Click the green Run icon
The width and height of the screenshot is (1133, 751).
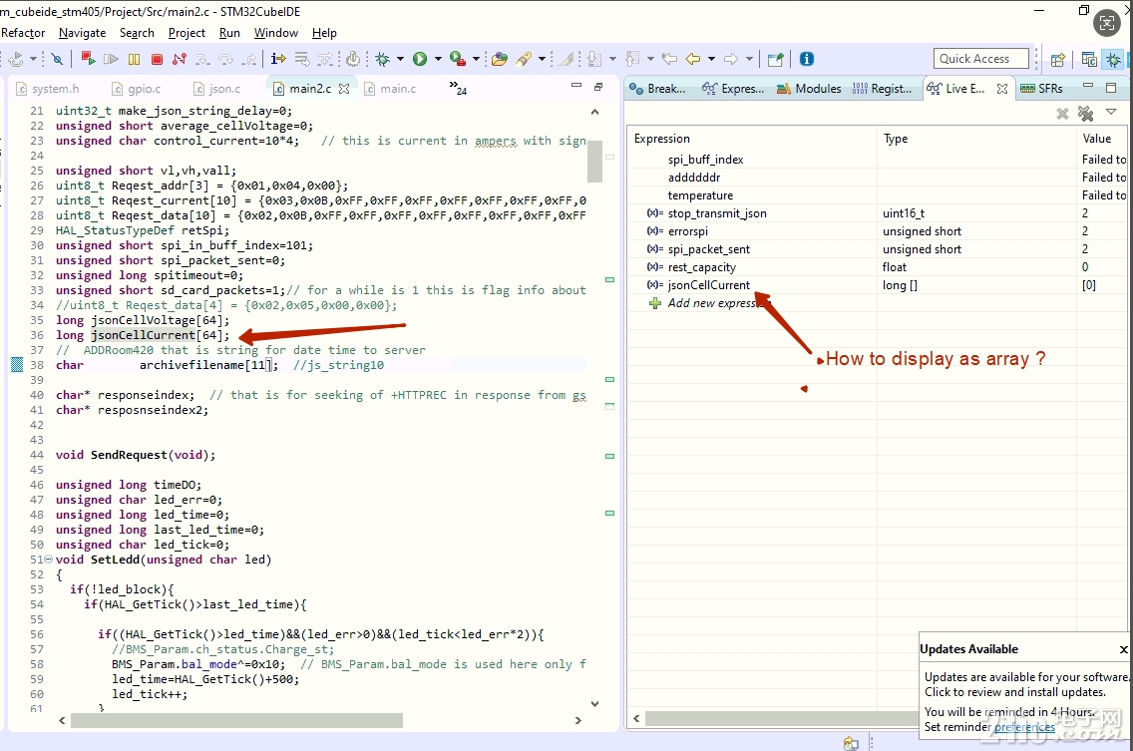click(x=420, y=59)
